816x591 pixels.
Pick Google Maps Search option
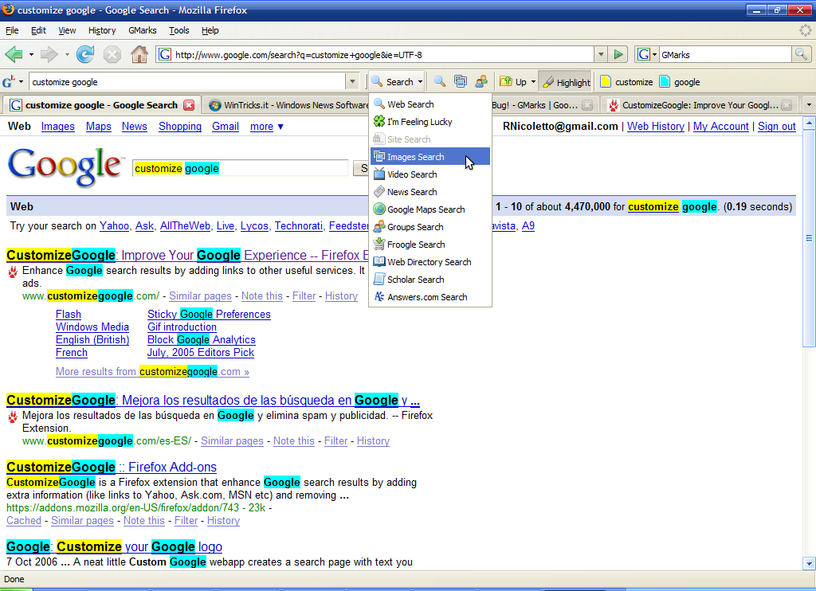430,209
